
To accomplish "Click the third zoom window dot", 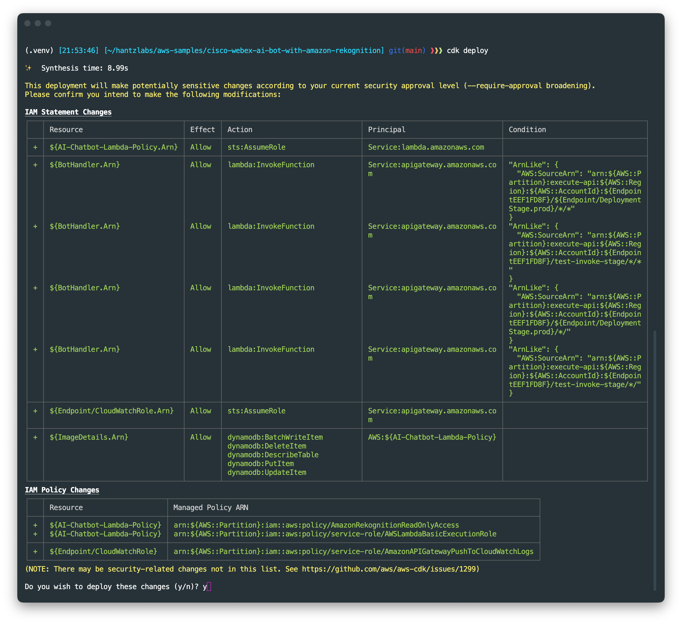I will pyautogui.click(x=48, y=23).
